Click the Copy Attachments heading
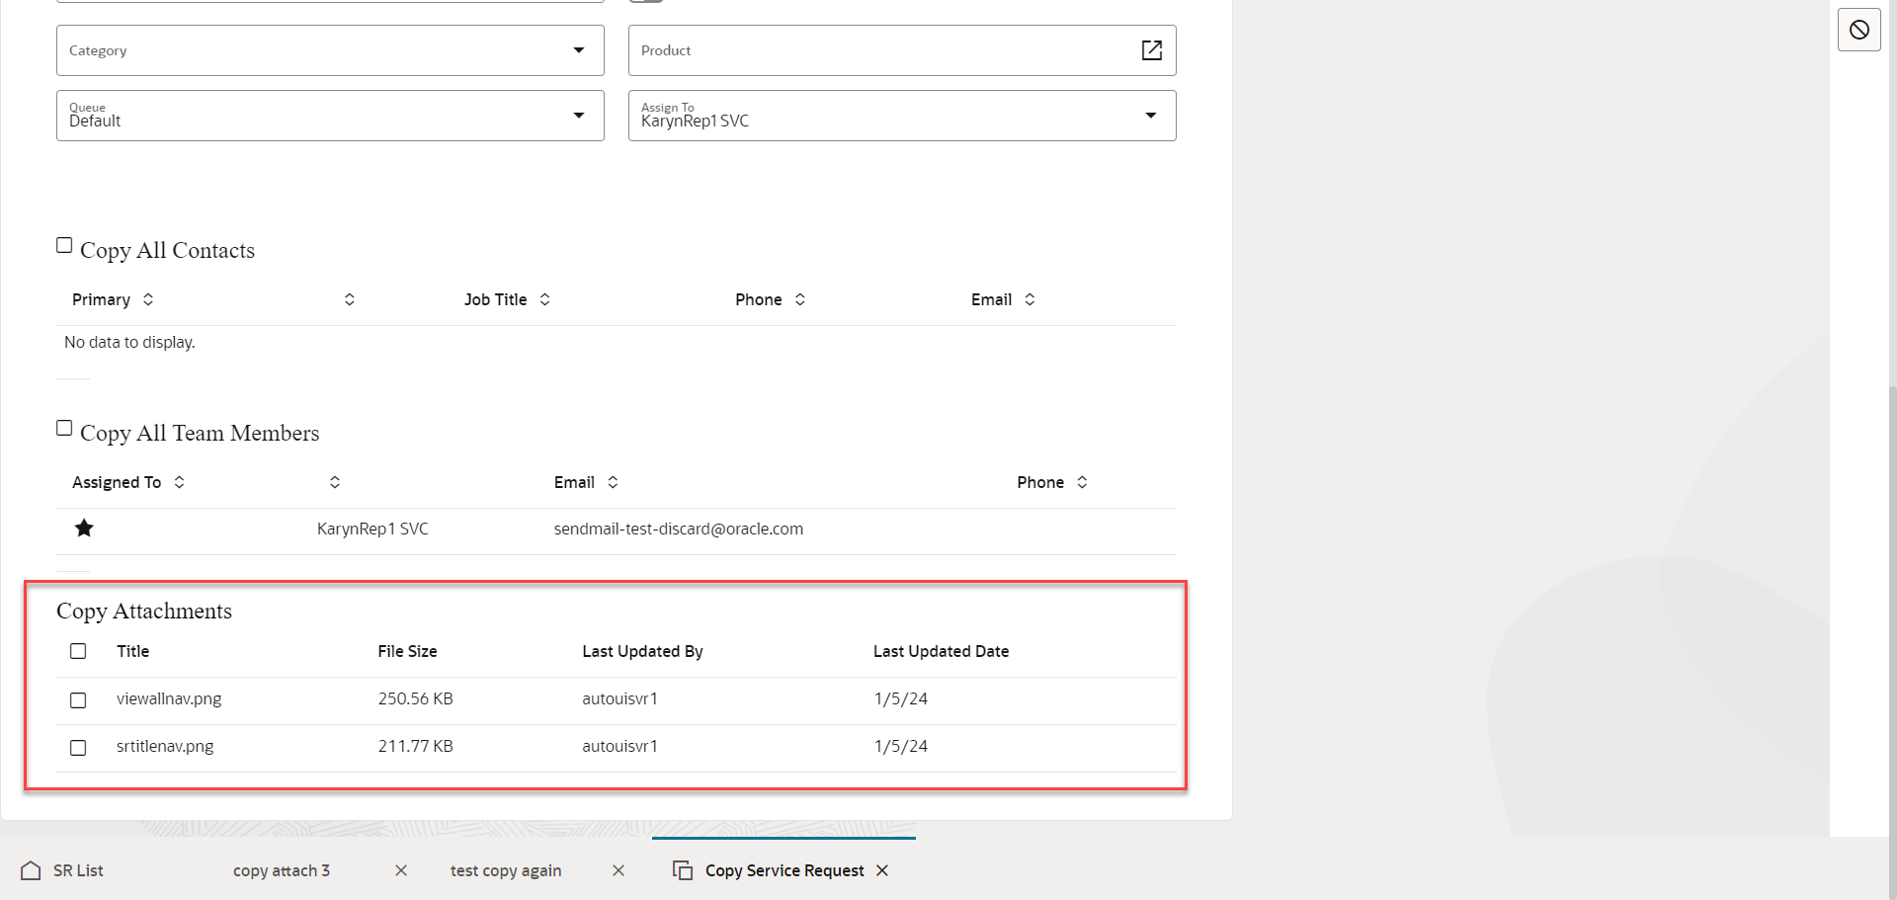 coord(144,611)
